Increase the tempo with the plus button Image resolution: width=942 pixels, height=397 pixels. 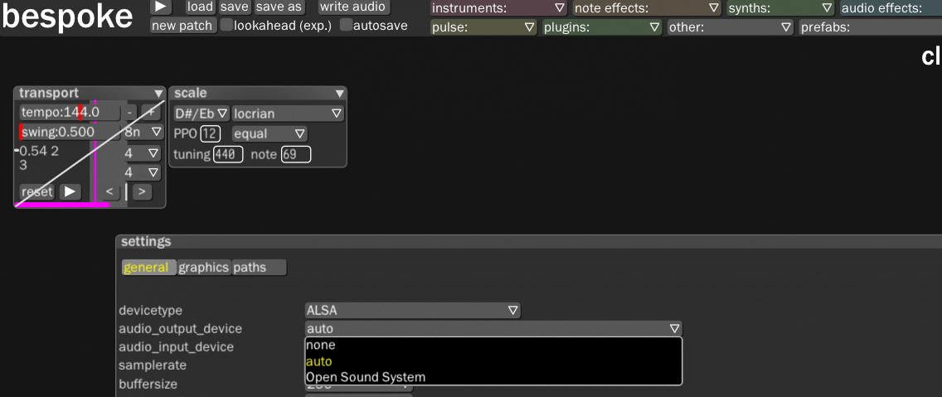[x=150, y=112]
